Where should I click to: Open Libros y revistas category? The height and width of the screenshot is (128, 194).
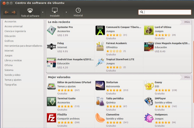click(13, 60)
